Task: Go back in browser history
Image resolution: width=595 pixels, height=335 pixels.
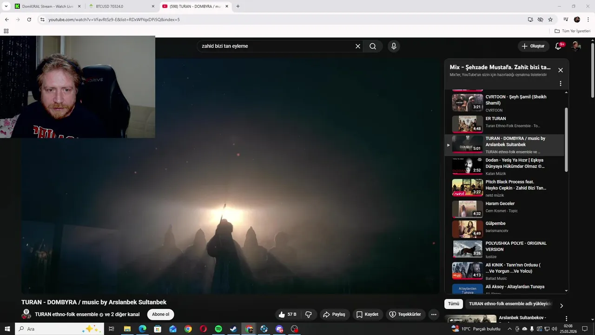Action: pos(7,20)
